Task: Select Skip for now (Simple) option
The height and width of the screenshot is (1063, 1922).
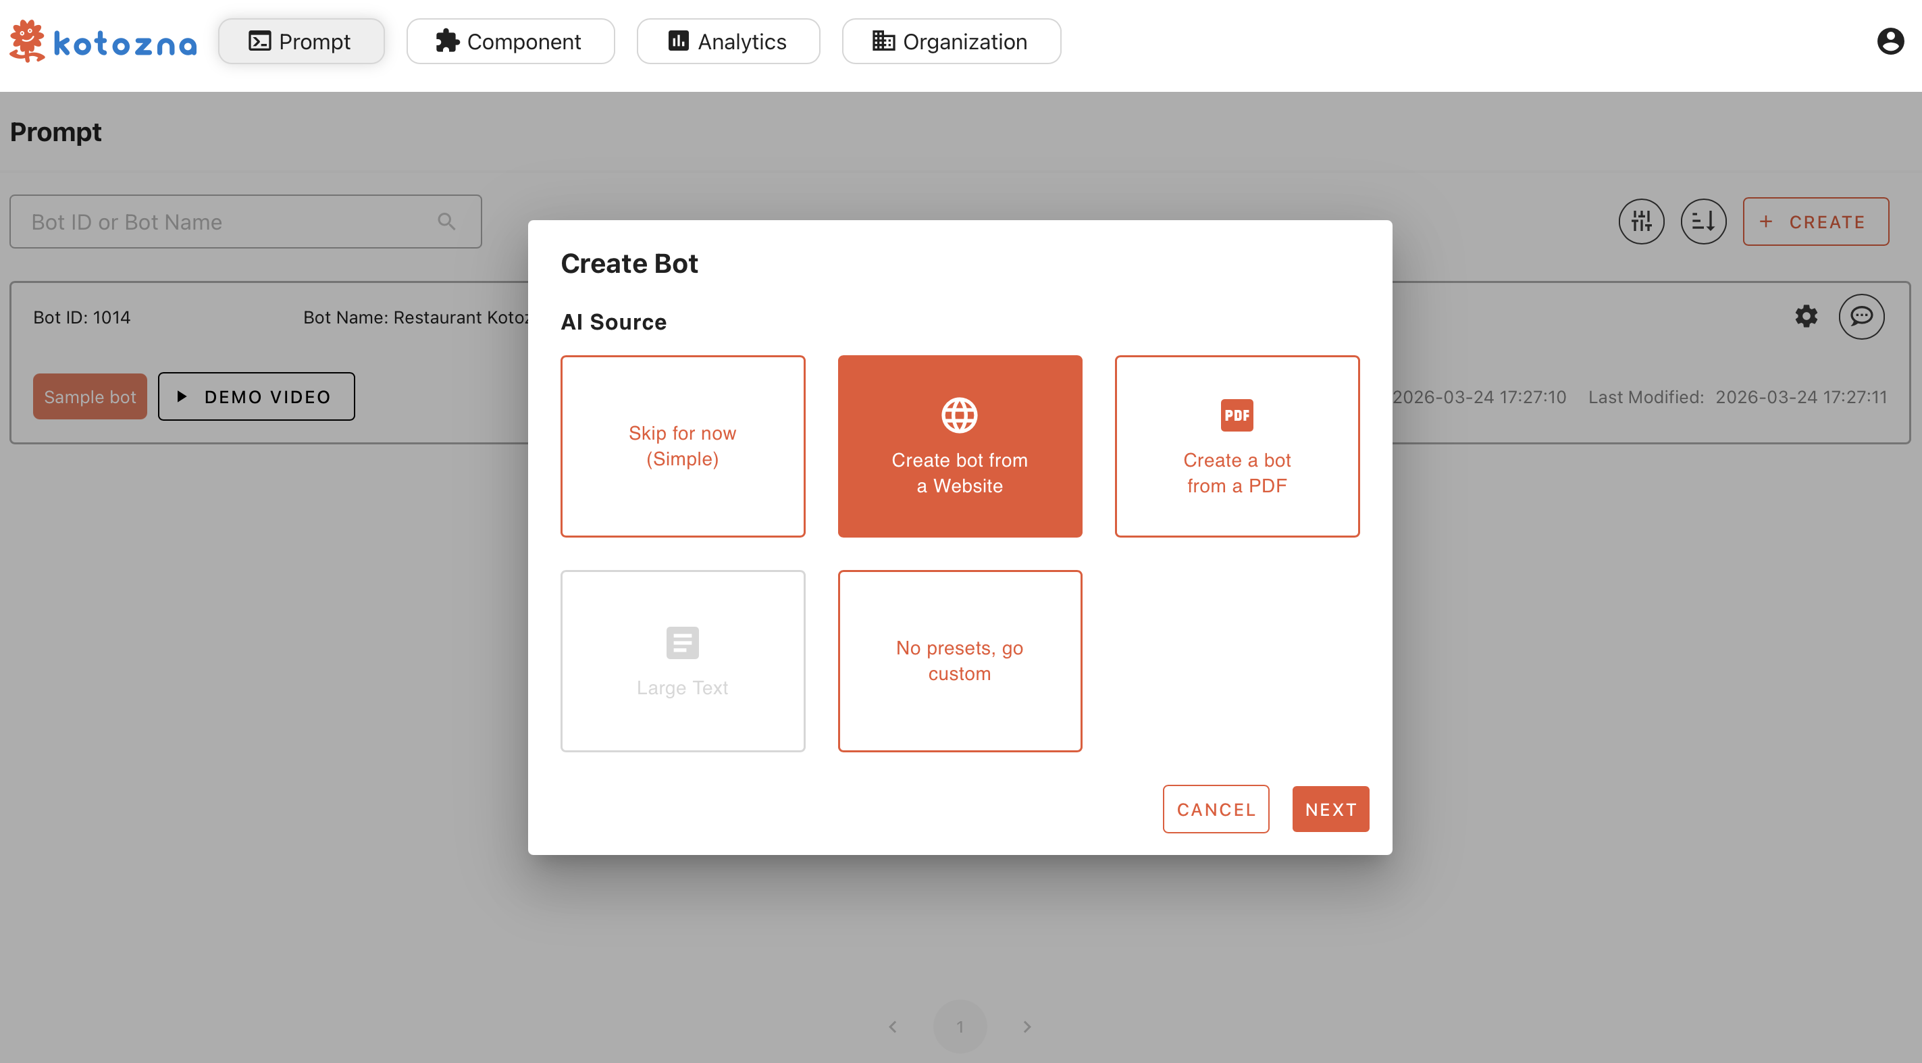Action: pos(682,446)
